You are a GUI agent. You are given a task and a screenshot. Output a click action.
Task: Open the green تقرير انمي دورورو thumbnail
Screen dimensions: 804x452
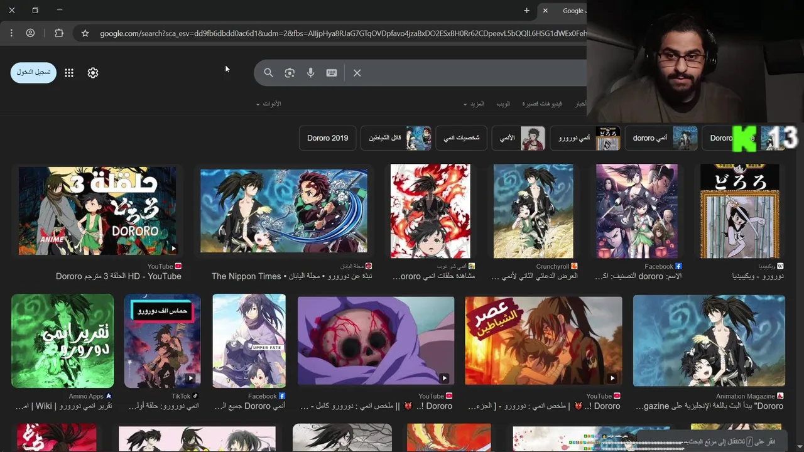pyautogui.click(x=62, y=341)
